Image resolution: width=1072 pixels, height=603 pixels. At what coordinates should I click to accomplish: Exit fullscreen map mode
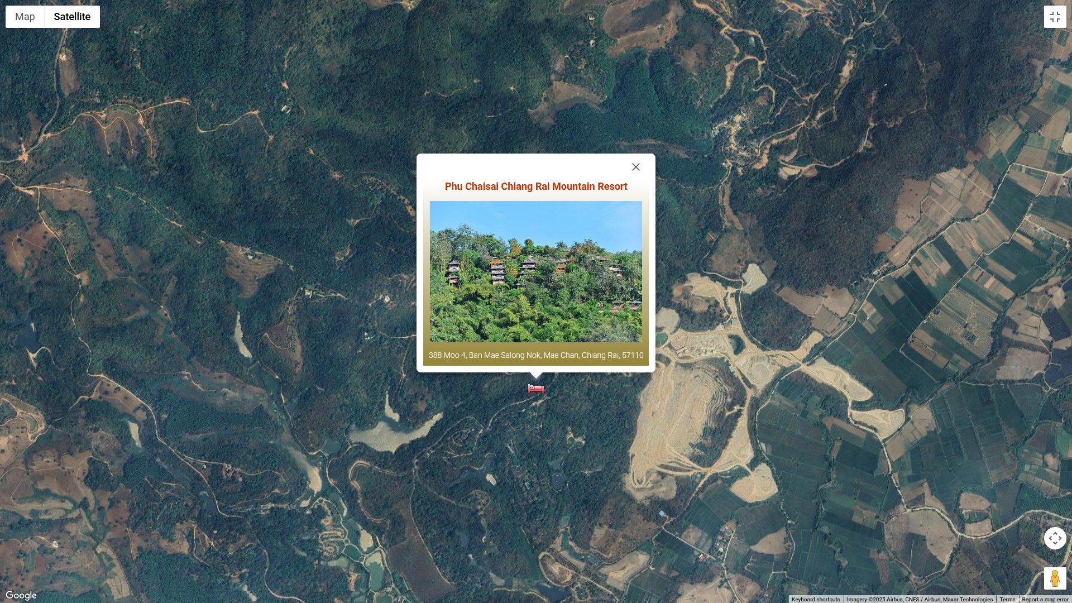tap(1055, 17)
